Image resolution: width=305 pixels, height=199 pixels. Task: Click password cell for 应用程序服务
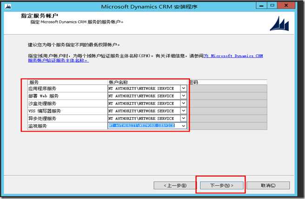point(228,88)
